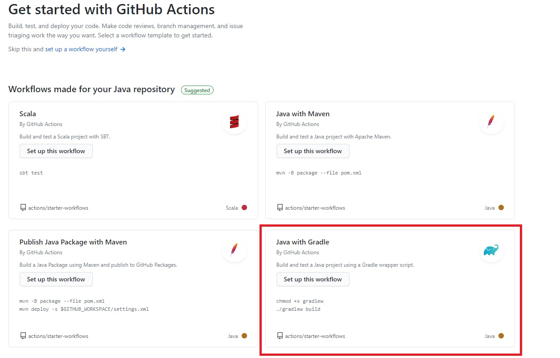Click the Java with Maven feather icon
560x358 pixels.
[491, 122]
